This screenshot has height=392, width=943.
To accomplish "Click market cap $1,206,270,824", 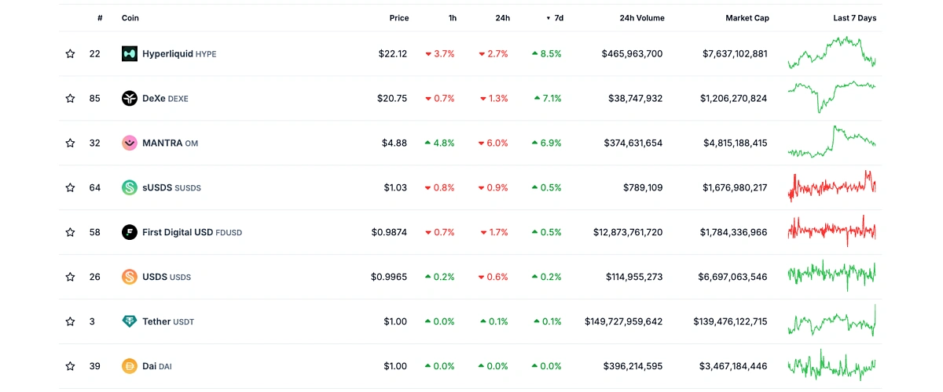I will tap(734, 99).
